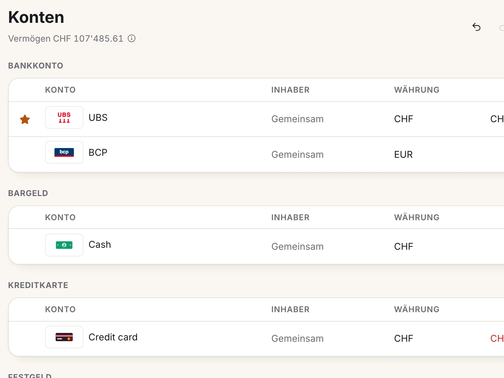The height and width of the screenshot is (378, 504).
Task: Click INHABER header in Bankkonto table
Action: (x=290, y=90)
